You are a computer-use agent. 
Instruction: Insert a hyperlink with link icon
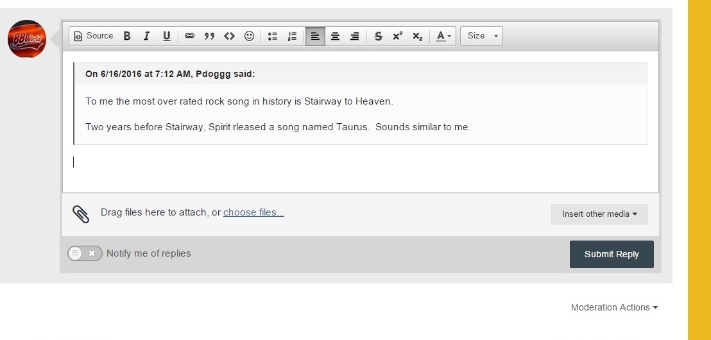[189, 36]
